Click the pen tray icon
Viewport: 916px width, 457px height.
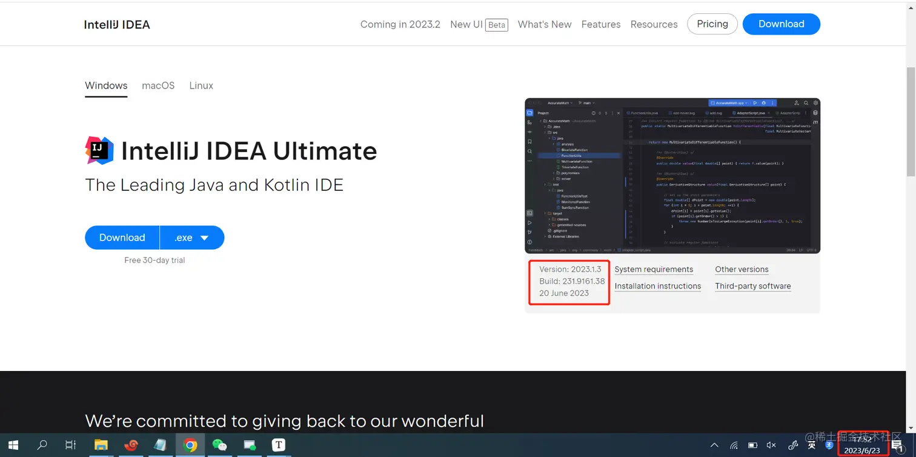[x=793, y=445]
